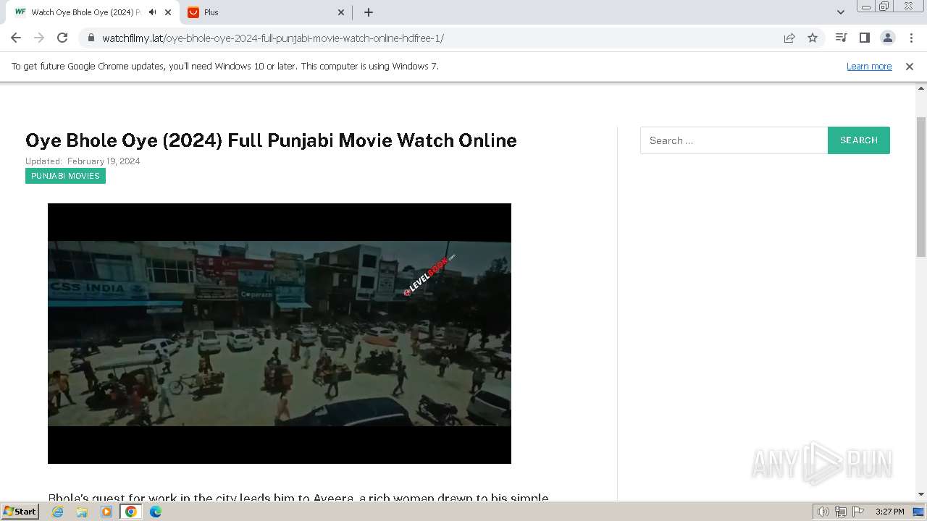Screen dimensions: 927x521
Task: Click the page vertical scrollbar thumb
Action: click(921, 187)
